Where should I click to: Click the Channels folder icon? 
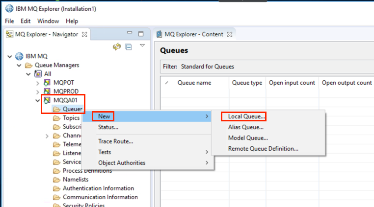(56, 136)
